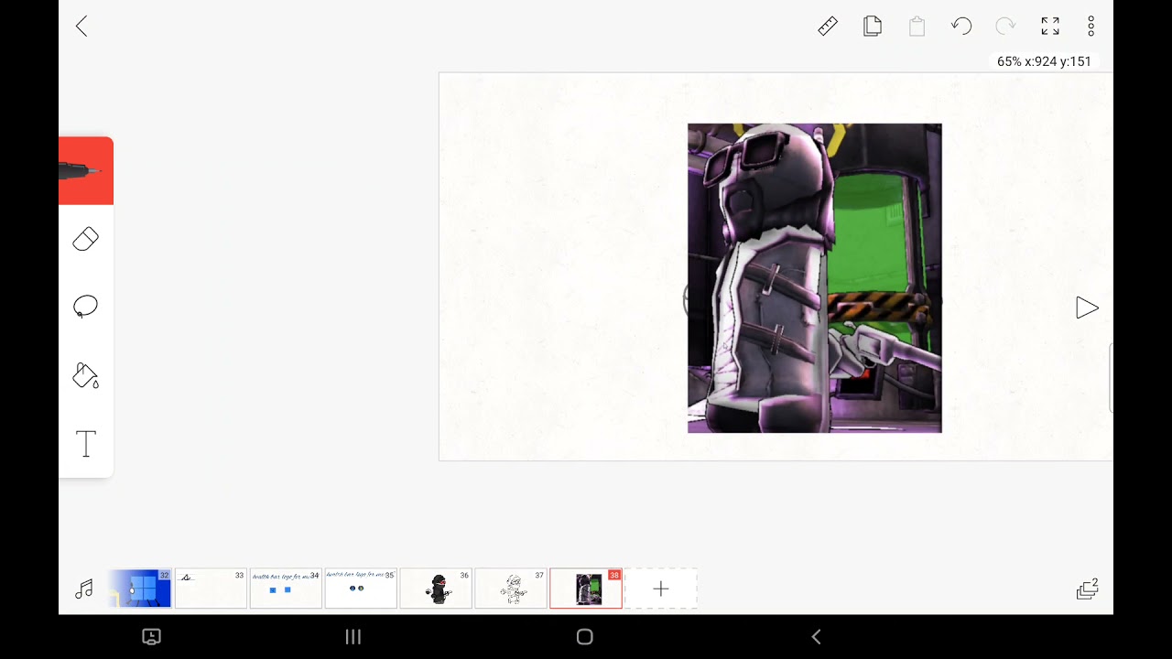
Task: Select frame 38 thumbnail
Action: tap(586, 589)
